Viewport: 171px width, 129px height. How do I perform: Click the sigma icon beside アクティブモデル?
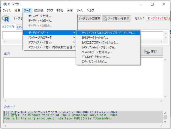pos(149,18)
